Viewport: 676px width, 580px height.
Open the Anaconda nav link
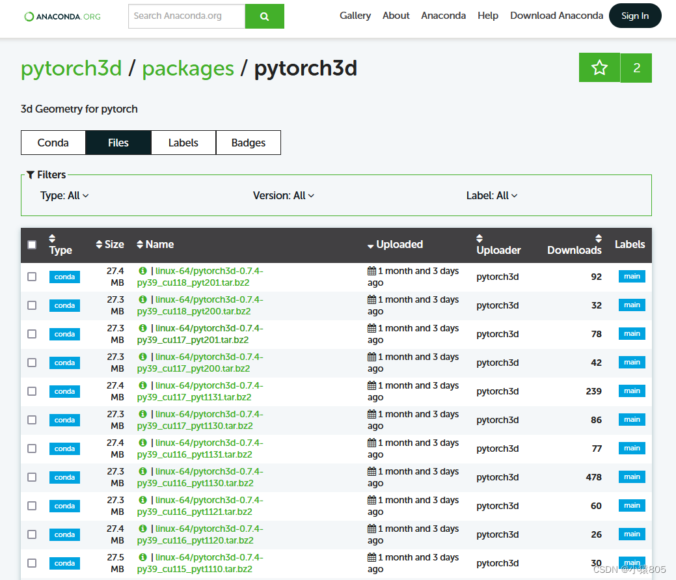(x=443, y=16)
